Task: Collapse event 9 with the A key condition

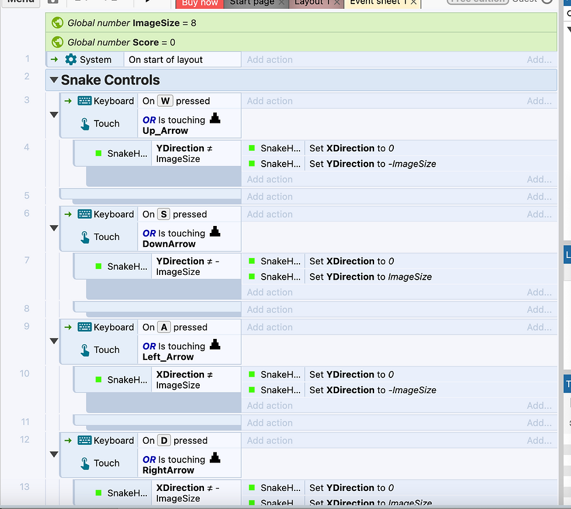Action: click(54, 341)
